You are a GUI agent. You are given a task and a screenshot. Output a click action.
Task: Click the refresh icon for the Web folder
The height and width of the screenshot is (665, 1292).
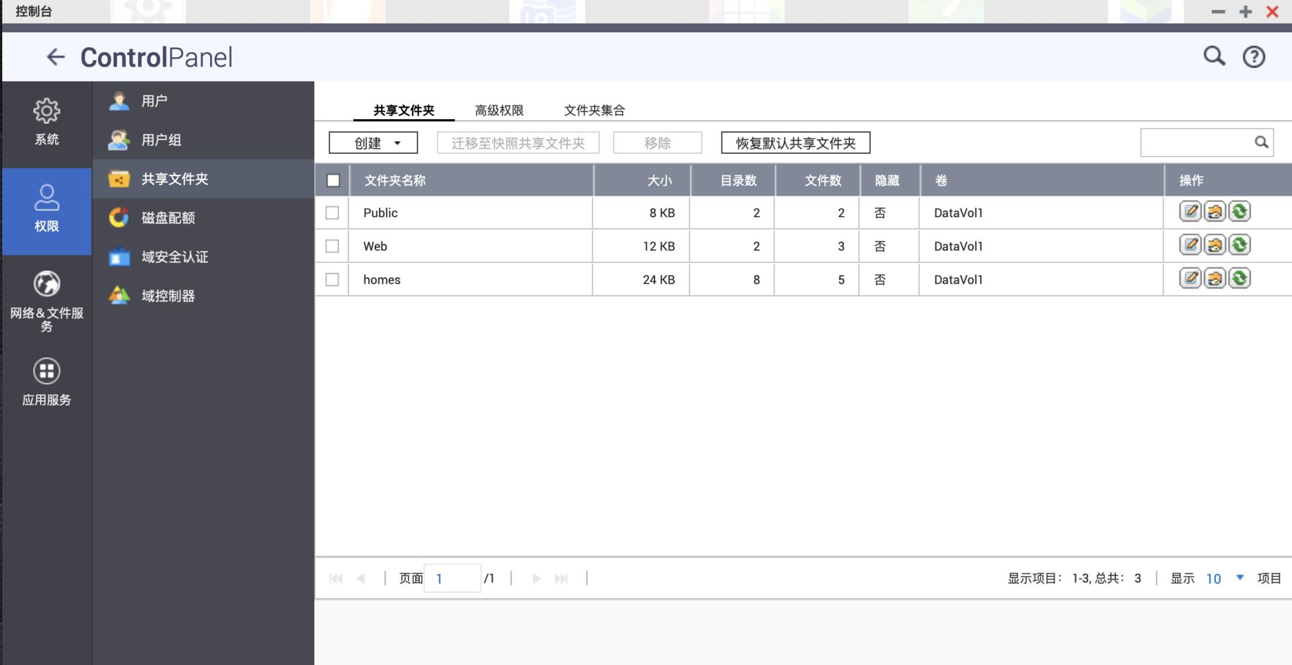coord(1239,245)
